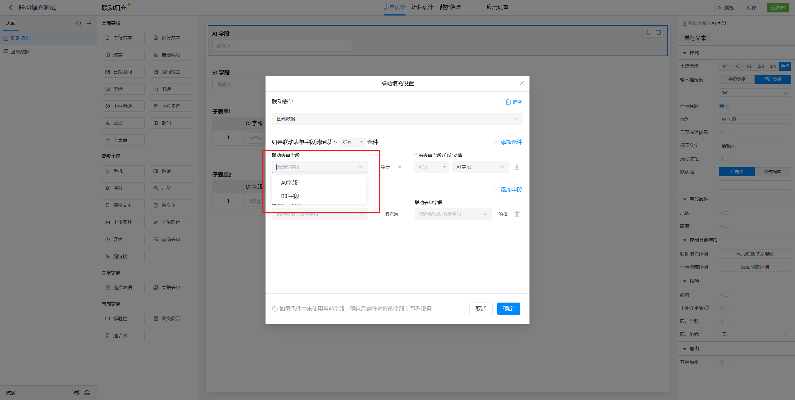Image resolution: width=795 pixels, height=400 pixels.
Task: Click the trash icon on the fill row
Action: point(517,214)
